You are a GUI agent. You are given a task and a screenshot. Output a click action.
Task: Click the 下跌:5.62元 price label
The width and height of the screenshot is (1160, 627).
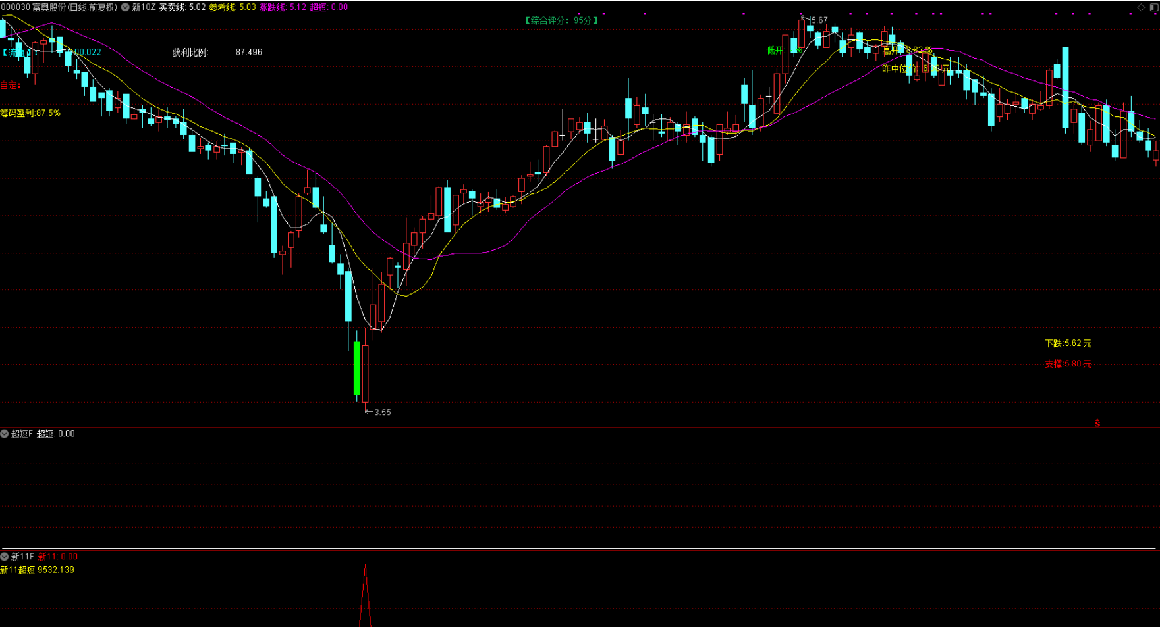click(1068, 343)
